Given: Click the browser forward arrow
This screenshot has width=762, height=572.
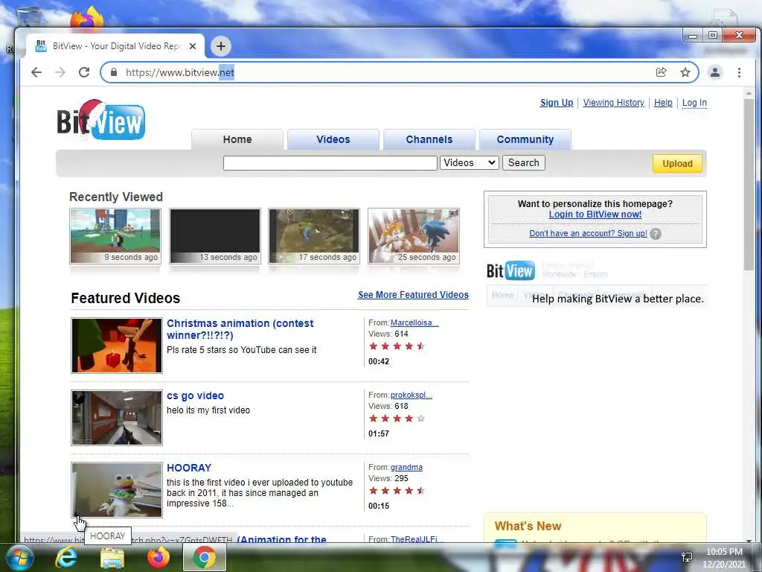Looking at the screenshot, I should coord(60,72).
